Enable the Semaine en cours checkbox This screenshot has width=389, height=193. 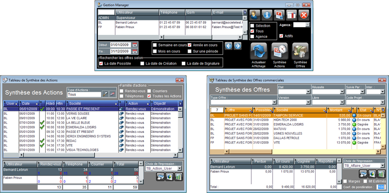pos(155,45)
